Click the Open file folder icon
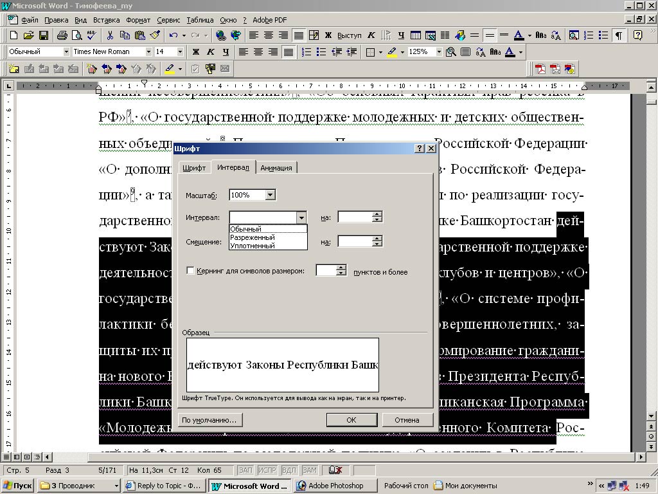Viewport: 658px width, 494px height. 28,35
